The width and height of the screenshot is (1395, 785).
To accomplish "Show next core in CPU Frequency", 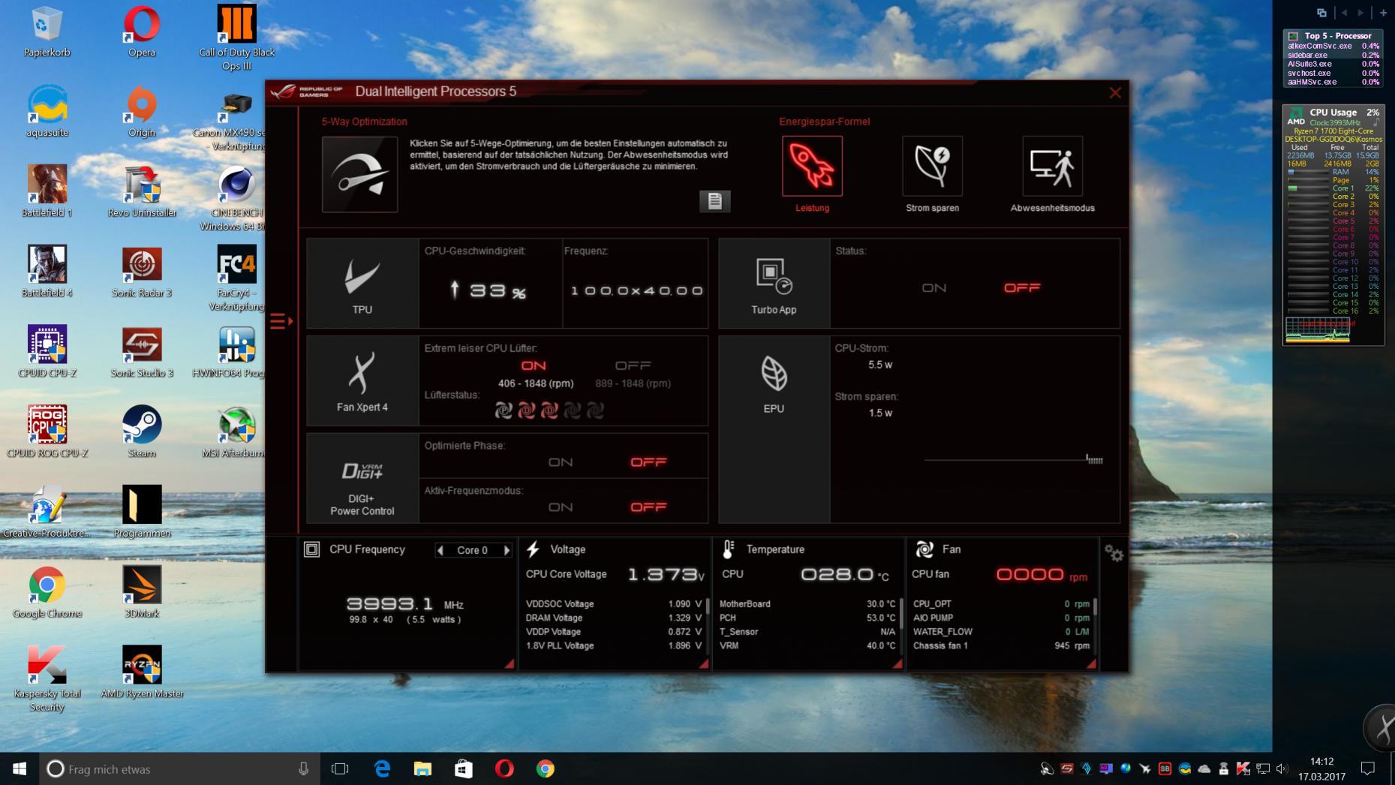I will tap(507, 550).
